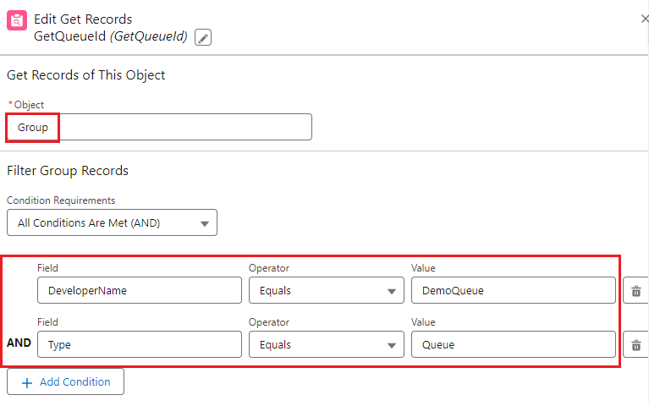Click the Edit Get Records title
This screenshot has height=417, width=649.
[83, 19]
